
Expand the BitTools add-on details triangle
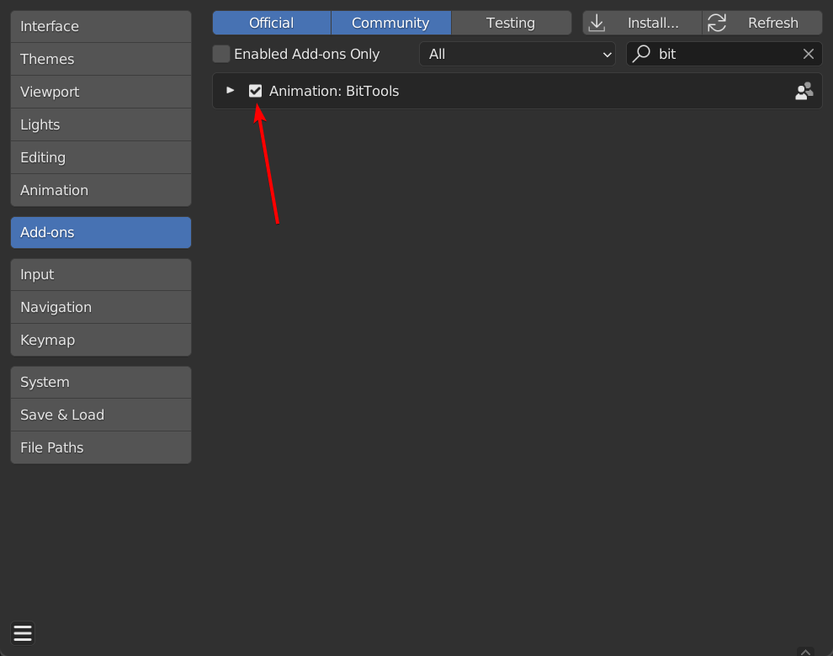pyautogui.click(x=230, y=90)
